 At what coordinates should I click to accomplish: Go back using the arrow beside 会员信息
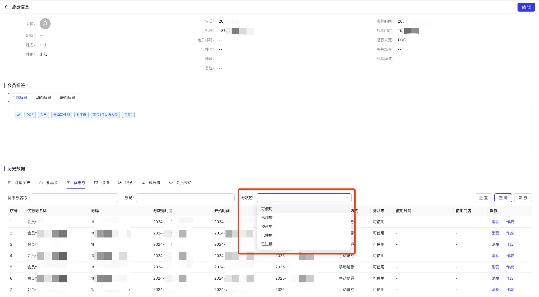pyautogui.click(x=7, y=7)
